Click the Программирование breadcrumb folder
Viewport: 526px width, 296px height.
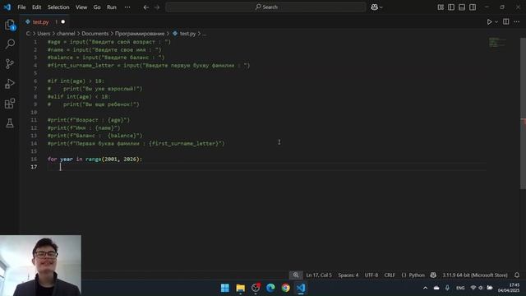coord(140,34)
